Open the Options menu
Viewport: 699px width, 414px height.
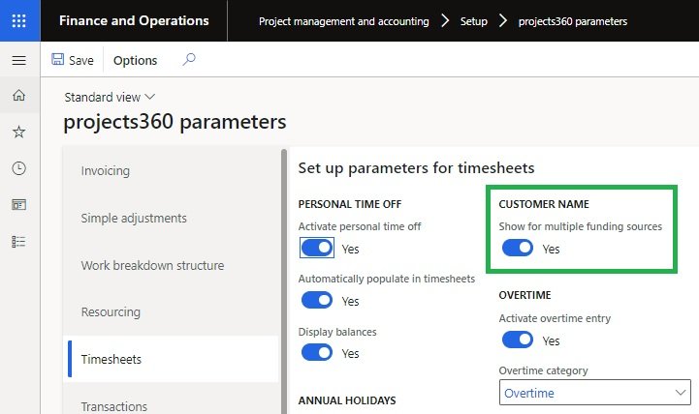(135, 60)
